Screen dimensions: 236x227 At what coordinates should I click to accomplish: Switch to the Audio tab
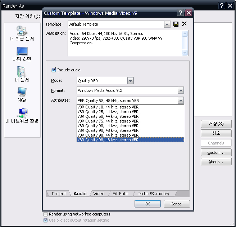coord(80,194)
